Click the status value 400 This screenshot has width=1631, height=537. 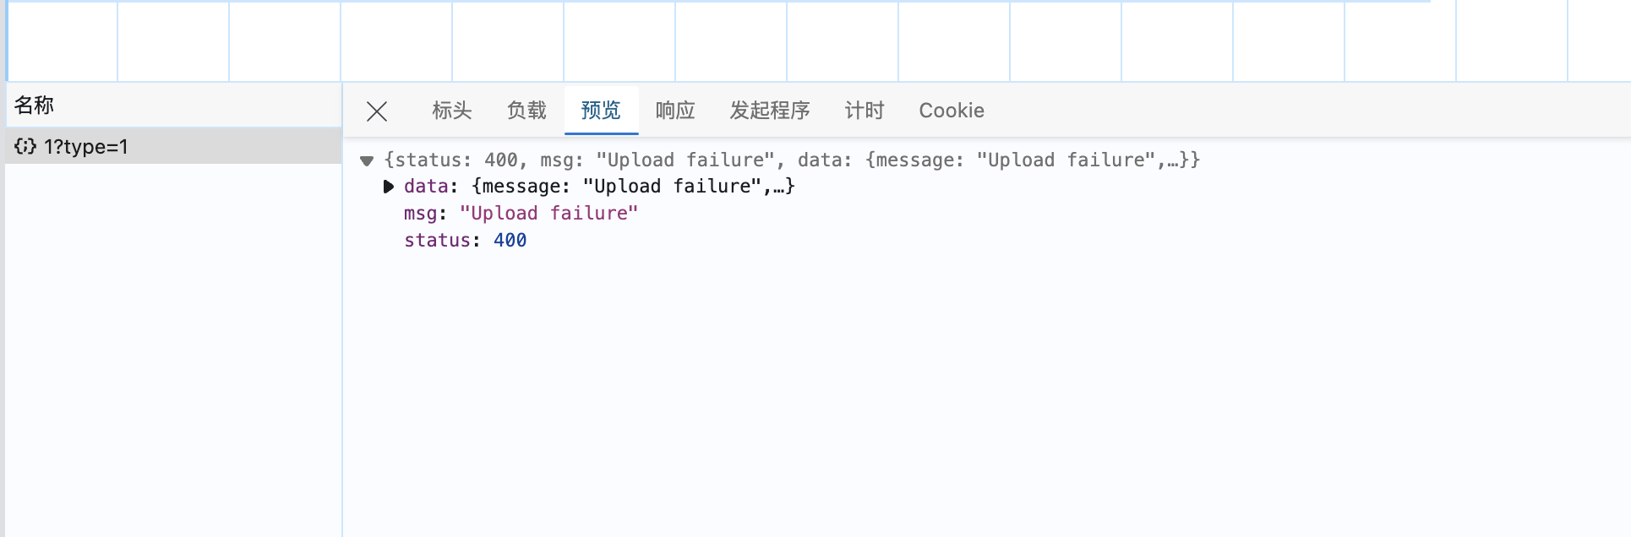[x=510, y=241]
